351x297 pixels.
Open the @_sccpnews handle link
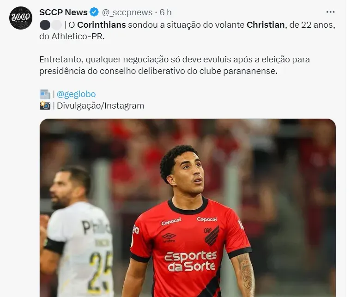tap(127, 12)
